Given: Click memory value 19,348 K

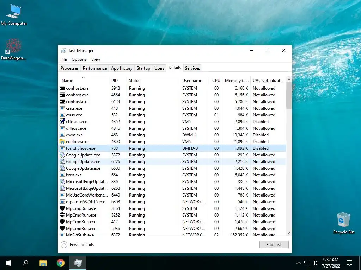Looking at the screenshot, I should 240,135.
